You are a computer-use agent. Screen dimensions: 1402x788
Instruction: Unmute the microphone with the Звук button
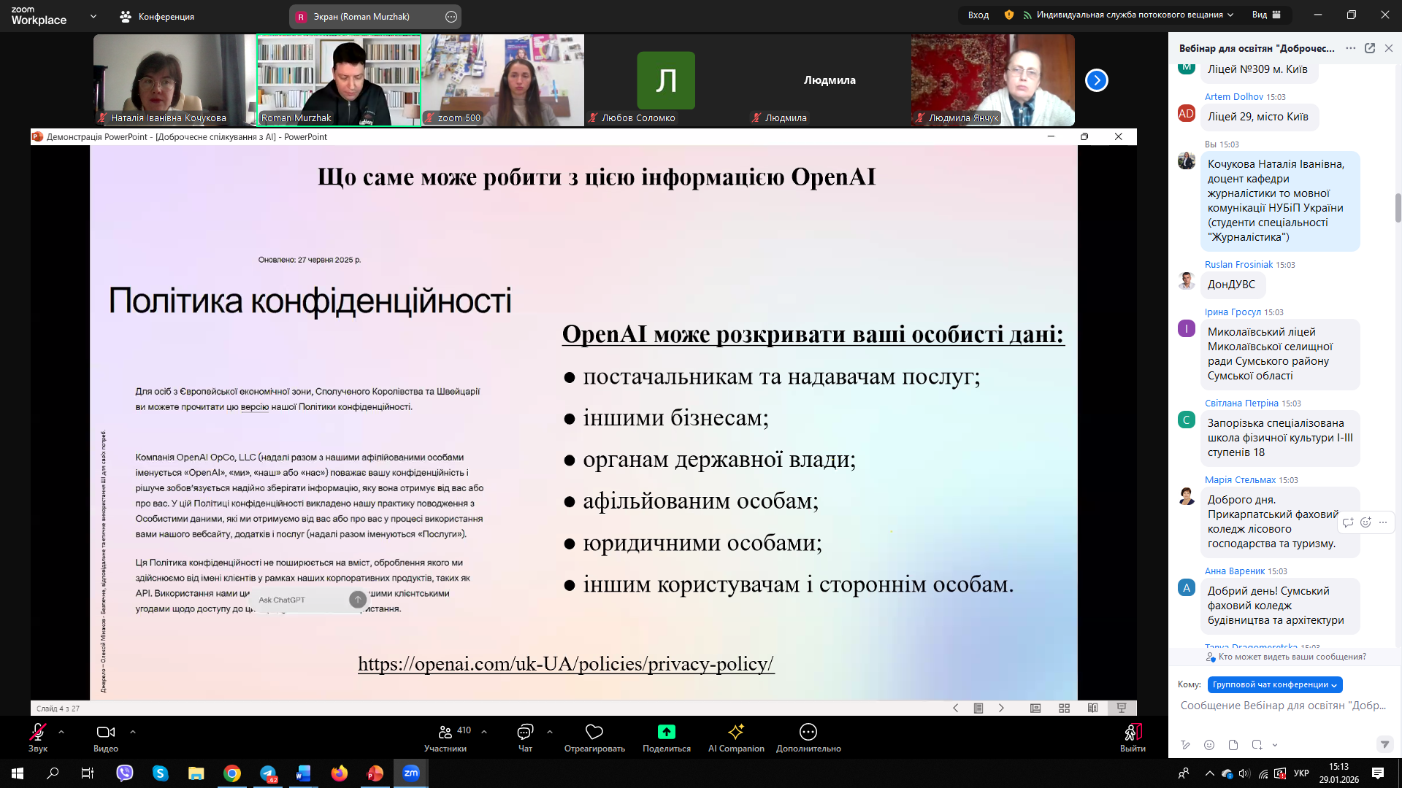(x=38, y=732)
